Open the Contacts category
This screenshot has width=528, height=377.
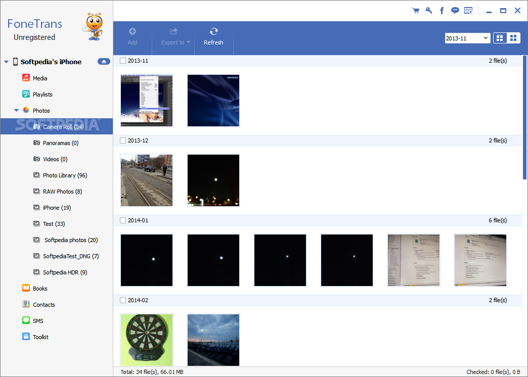point(57,304)
